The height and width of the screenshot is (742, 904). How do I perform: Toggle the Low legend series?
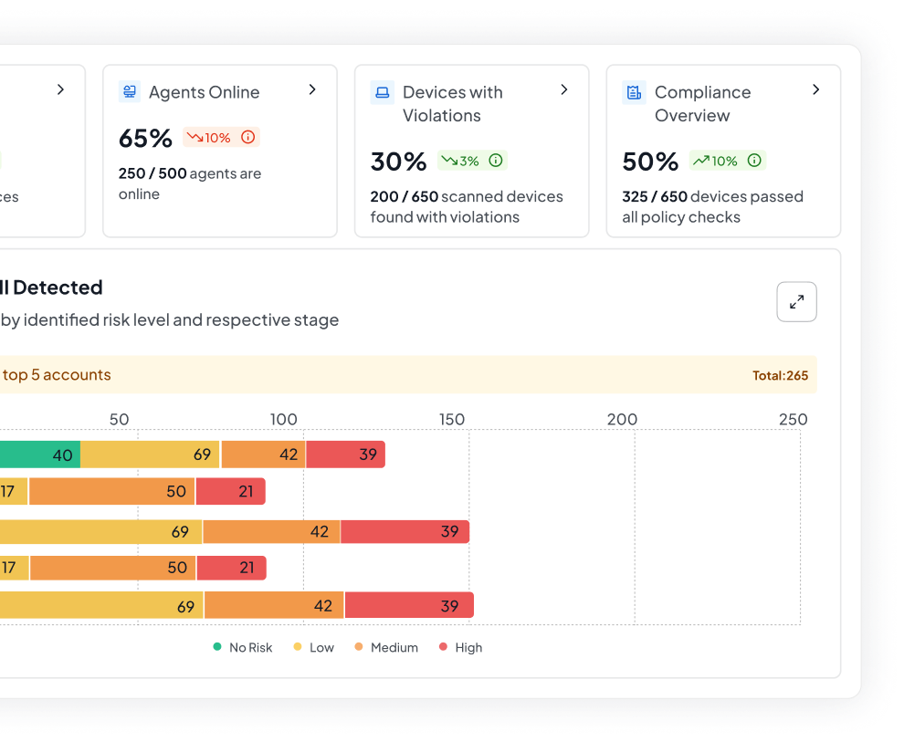[x=313, y=647]
